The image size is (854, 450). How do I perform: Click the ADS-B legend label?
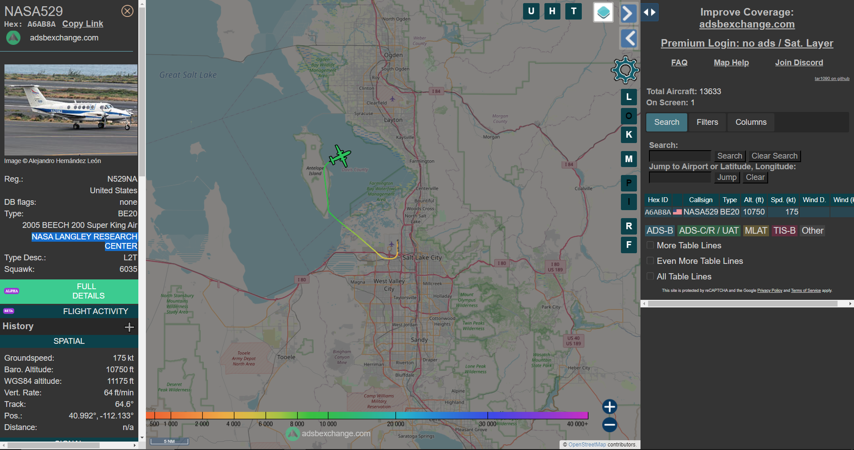click(x=660, y=231)
